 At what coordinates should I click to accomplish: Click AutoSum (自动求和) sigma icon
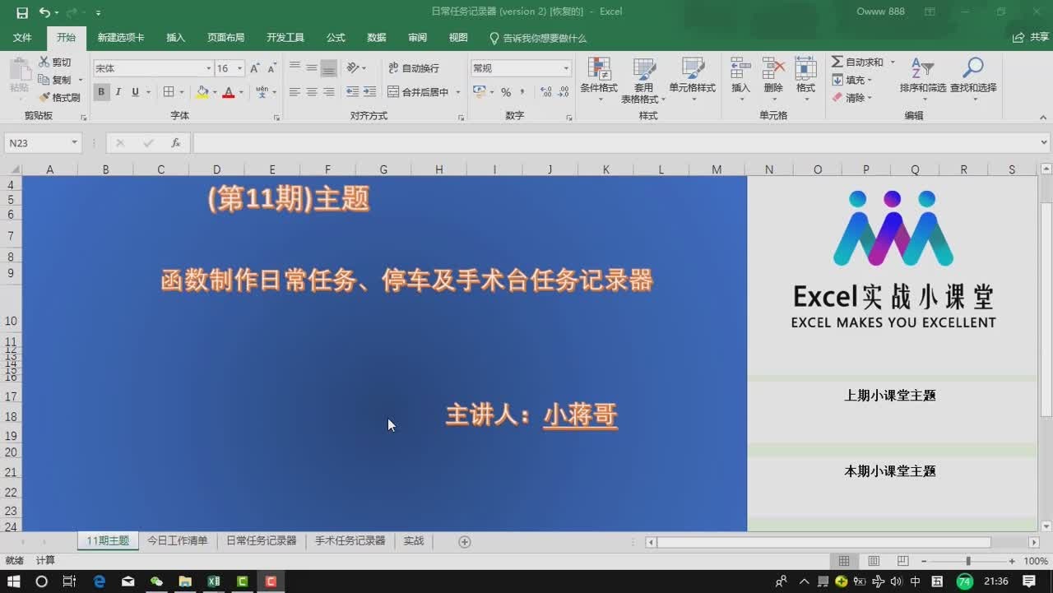(837, 63)
